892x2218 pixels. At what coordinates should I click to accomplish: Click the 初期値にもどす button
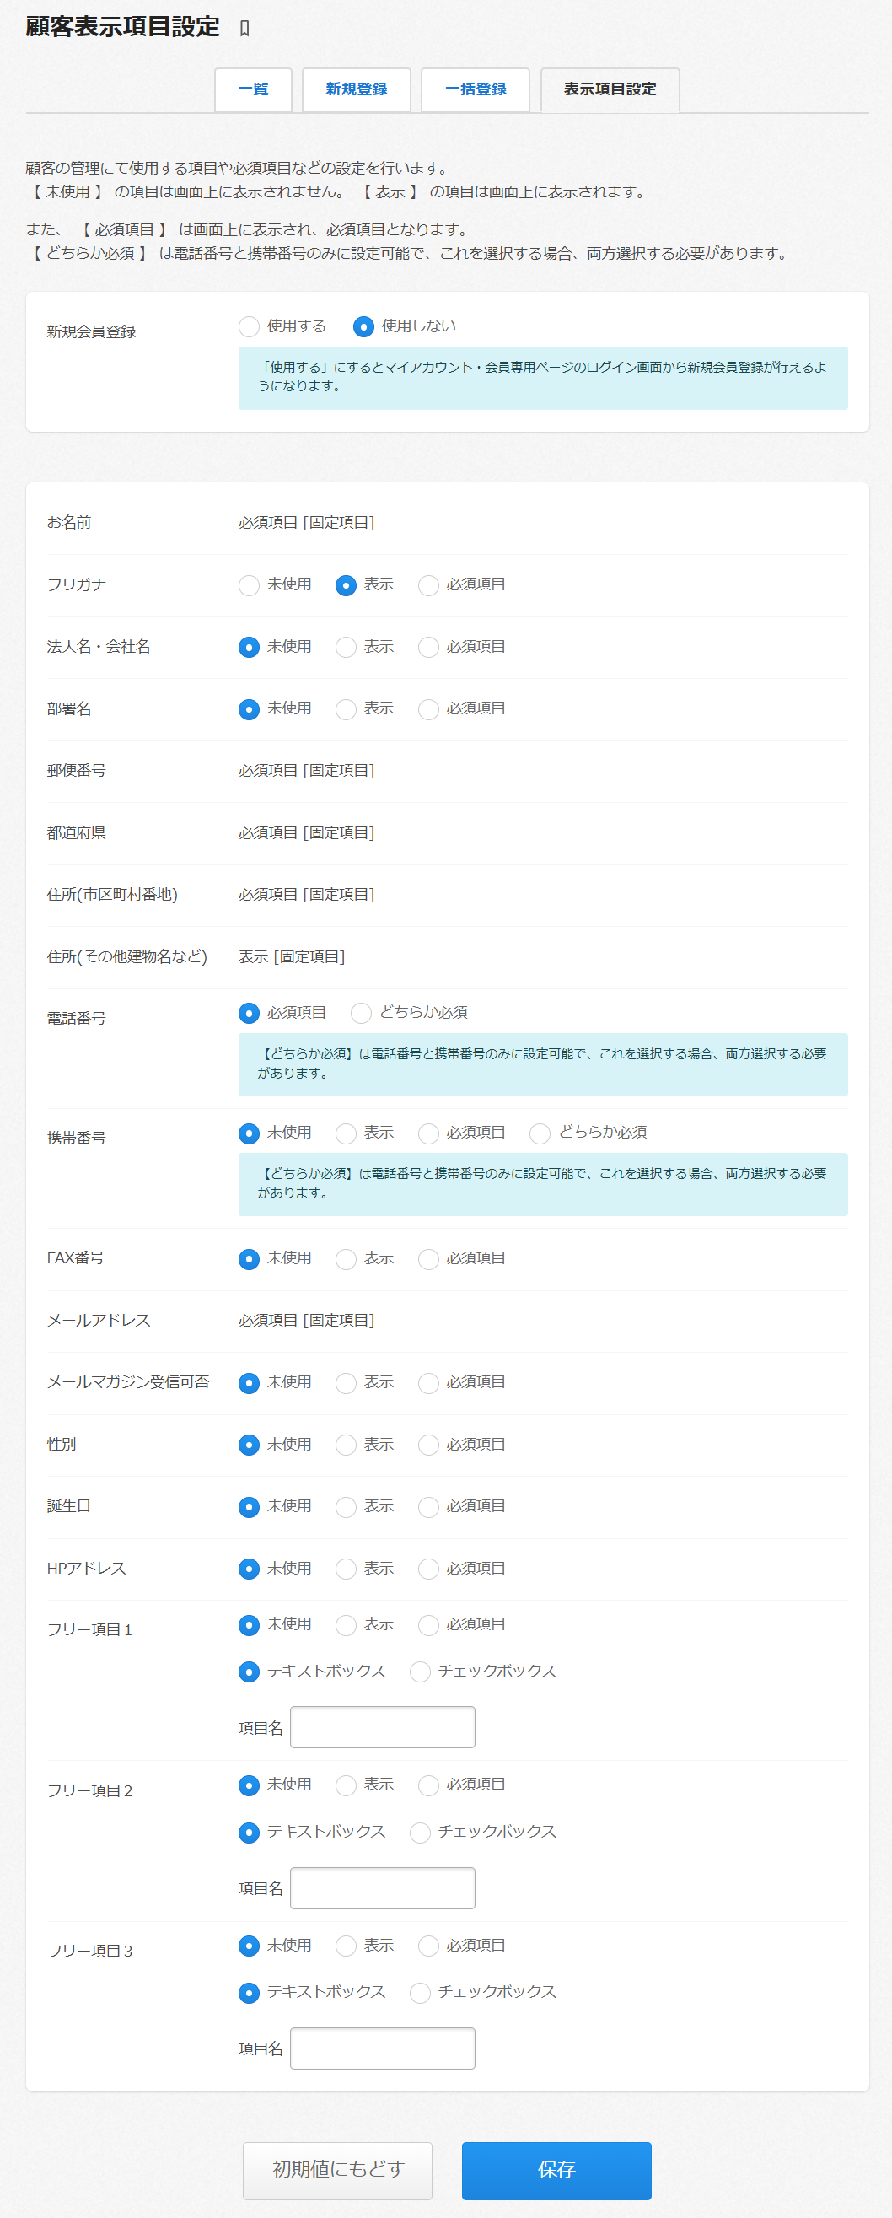(336, 2170)
